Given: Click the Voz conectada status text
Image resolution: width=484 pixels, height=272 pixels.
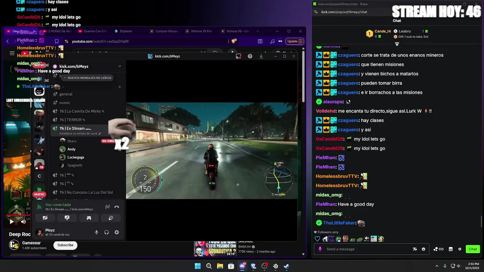Looking at the screenshot, I should [58, 205].
